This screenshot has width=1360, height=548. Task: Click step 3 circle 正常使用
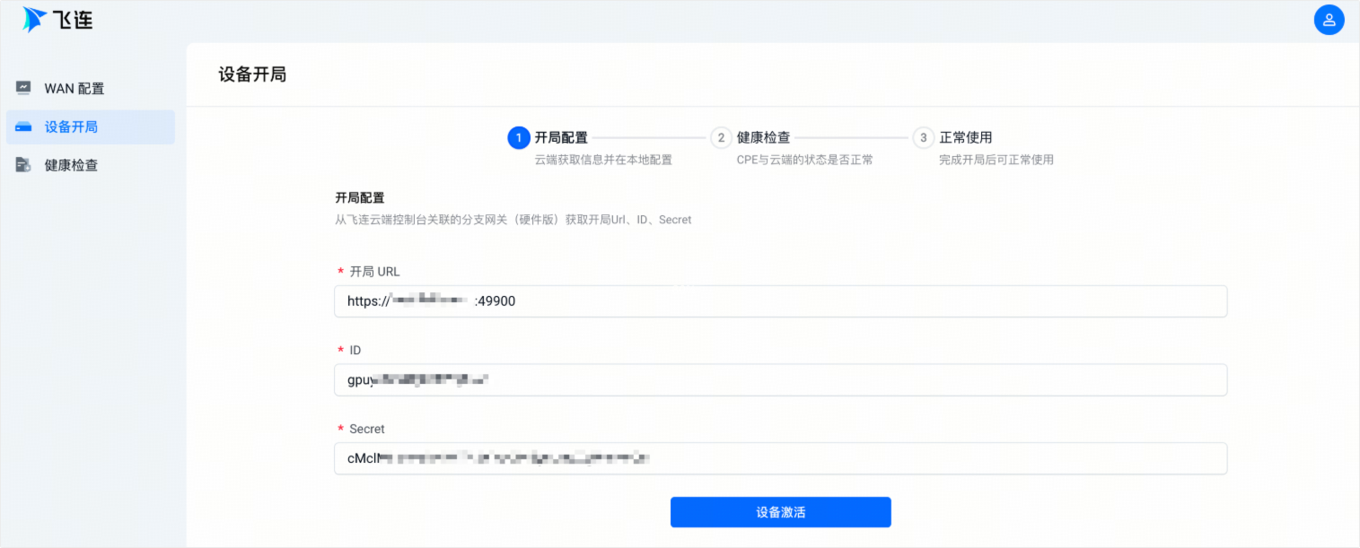923,137
